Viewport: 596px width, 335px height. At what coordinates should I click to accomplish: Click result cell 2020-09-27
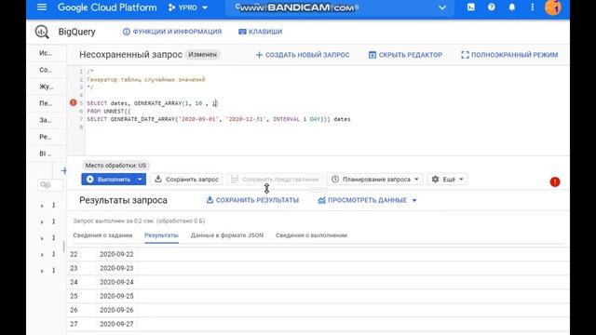point(116,324)
